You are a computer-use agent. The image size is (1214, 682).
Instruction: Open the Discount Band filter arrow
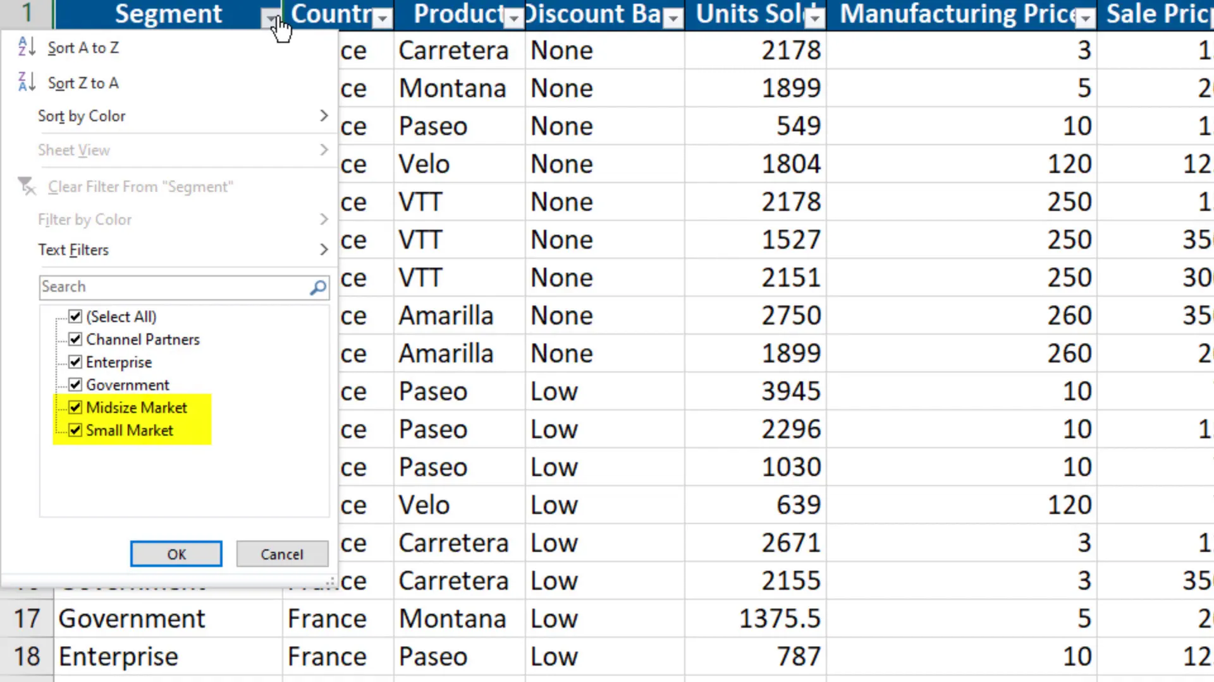674,19
